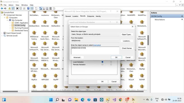Click the console tree horizontal scrollbar
Viewport: 184px width, 103px height.
click(10, 92)
